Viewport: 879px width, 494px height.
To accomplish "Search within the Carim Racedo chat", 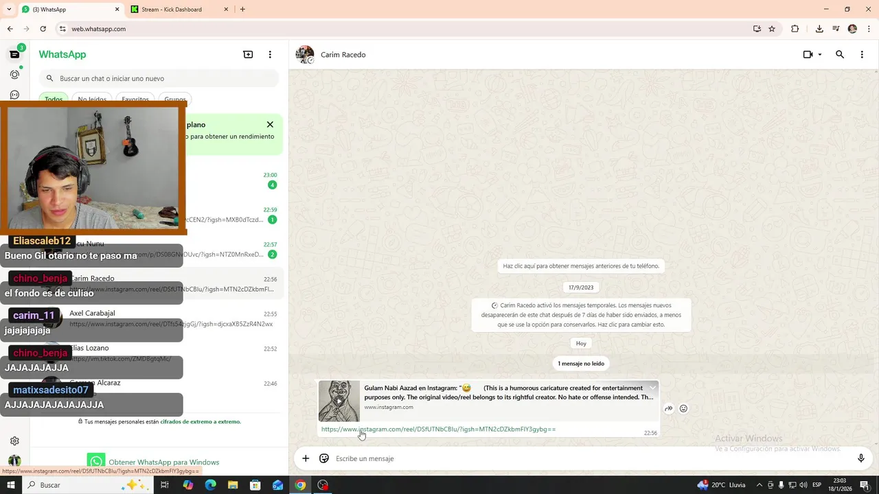I will coord(839,54).
